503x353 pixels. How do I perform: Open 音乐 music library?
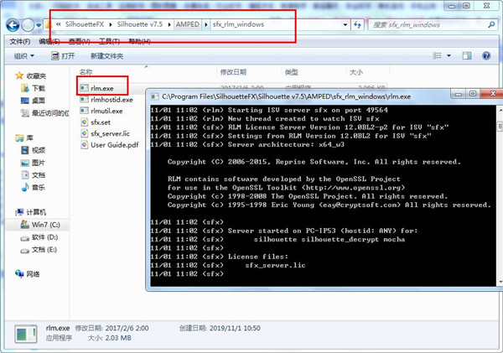pos(33,187)
